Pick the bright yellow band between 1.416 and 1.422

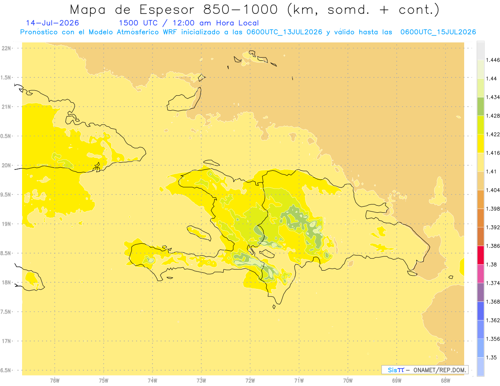(x=480, y=144)
